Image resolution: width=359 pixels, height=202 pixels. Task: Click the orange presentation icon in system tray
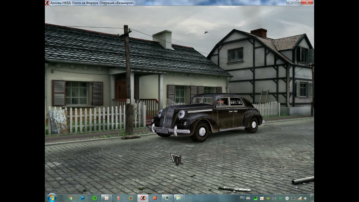(x=262, y=198)
